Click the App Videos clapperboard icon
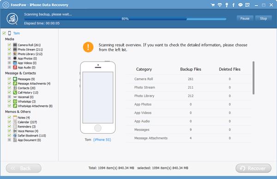 point(15,63)
